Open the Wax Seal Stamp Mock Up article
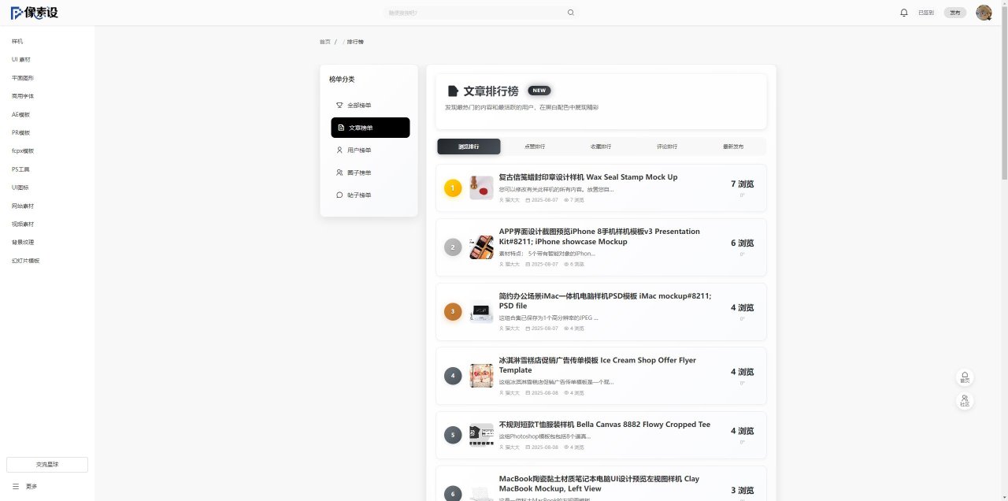The image size is (1008, 501). pyautogui.click(x=587, y=177)
